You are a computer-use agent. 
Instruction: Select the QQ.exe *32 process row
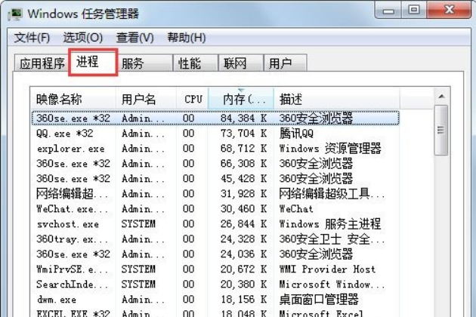click(x=215, y=133)
